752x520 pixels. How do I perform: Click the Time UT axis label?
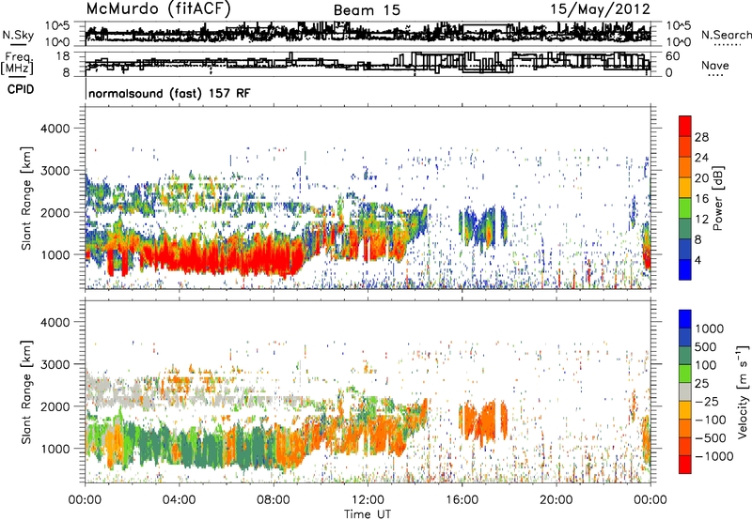click(368, 514)
